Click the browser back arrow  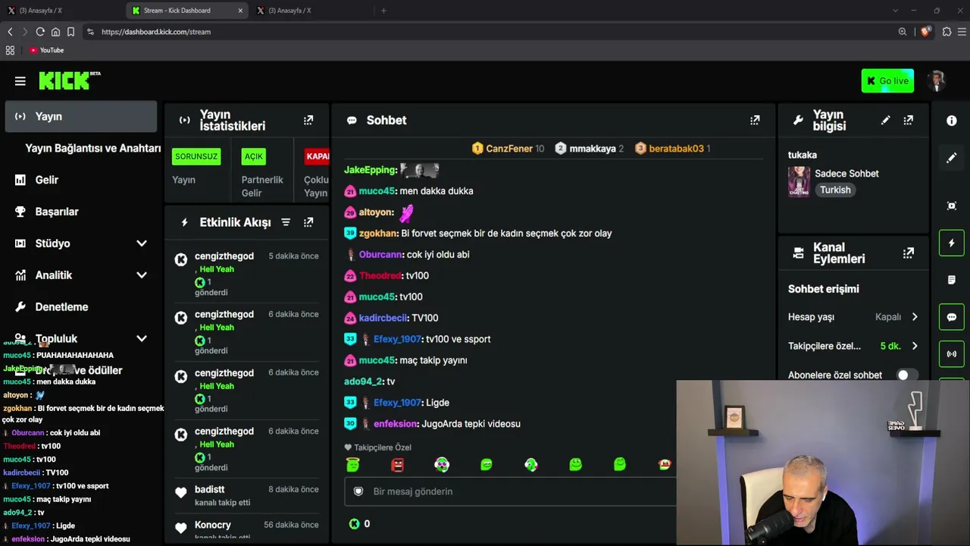pyautogui.click(x=10, y=32)
